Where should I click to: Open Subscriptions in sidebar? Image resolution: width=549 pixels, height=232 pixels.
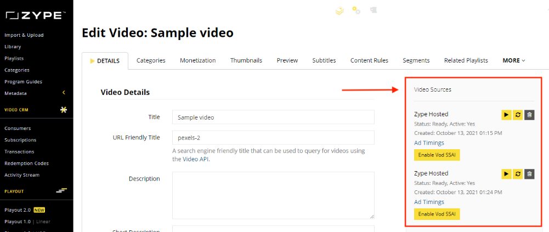(x=20, y=140)
